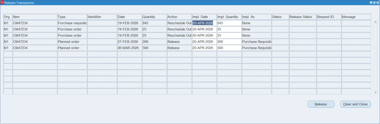Select the Type column header
This screenshot has height=124, width=380.
coord(72,17)
